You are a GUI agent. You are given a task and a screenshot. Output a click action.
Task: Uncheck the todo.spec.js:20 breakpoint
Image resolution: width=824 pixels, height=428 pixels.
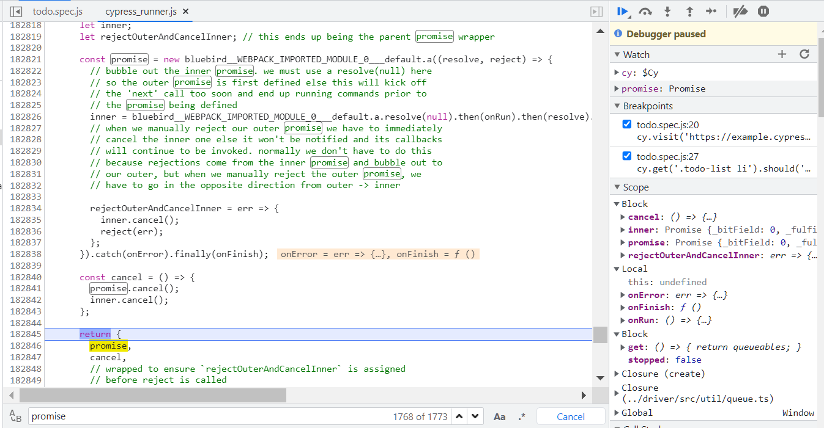[626, 125]
